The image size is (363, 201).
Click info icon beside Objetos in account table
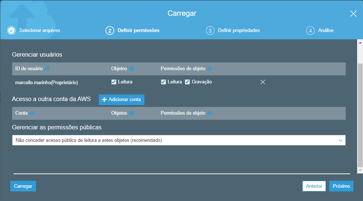click(x=132, y=113)
